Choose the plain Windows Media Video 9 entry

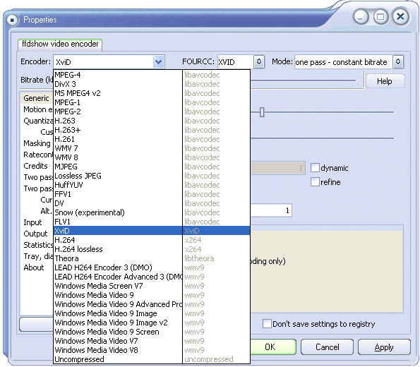152,295
